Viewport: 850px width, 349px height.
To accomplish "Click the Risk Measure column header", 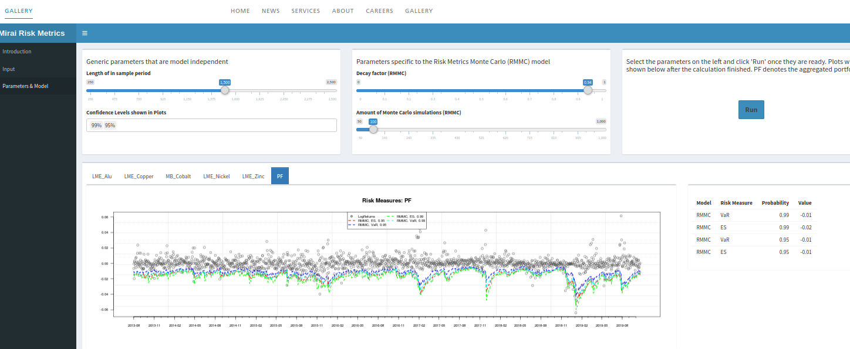I will [736, 203].
